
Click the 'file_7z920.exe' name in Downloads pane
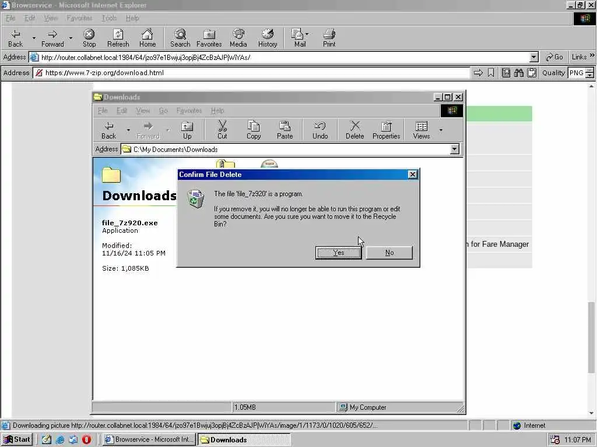click(130, 223)
